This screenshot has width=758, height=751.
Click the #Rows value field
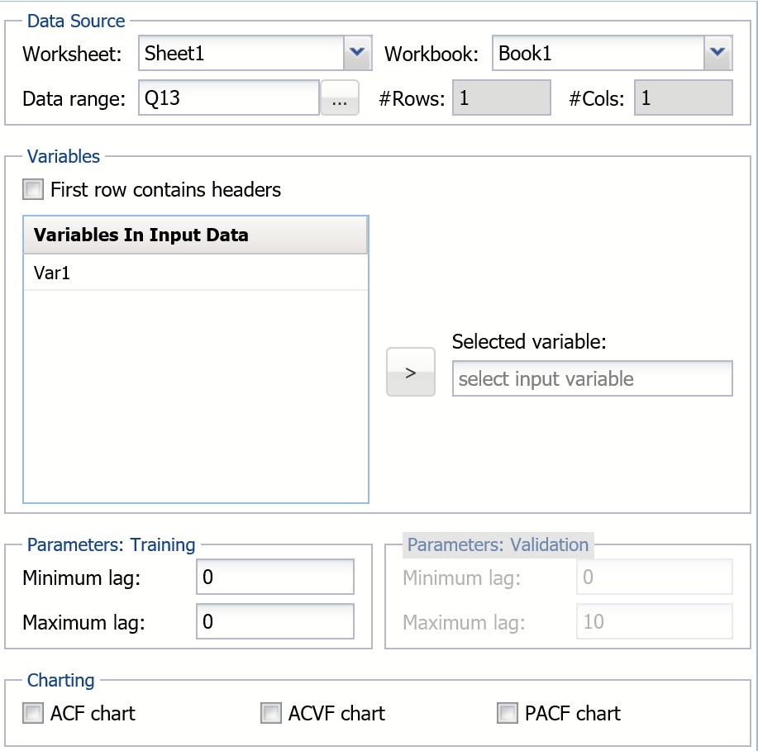pyautogui.click(x=501, y=99)
